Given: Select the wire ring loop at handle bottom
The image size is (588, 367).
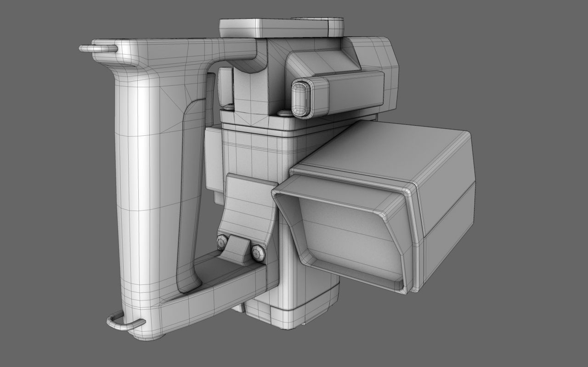Looking at the screenshot, I should pos(126,321).
